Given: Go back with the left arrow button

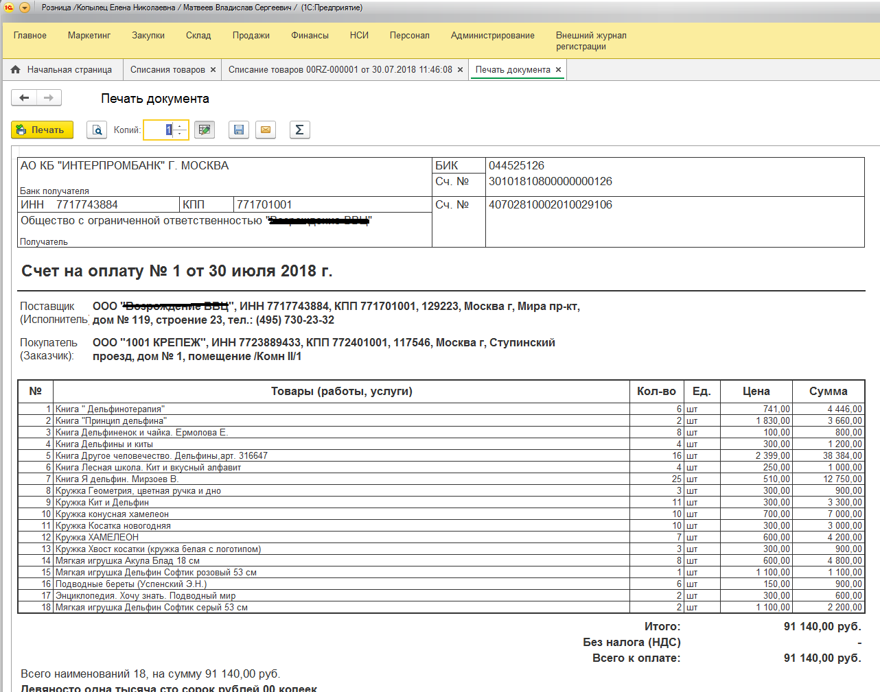Looking at the screenshot, I should pos(24,98).
